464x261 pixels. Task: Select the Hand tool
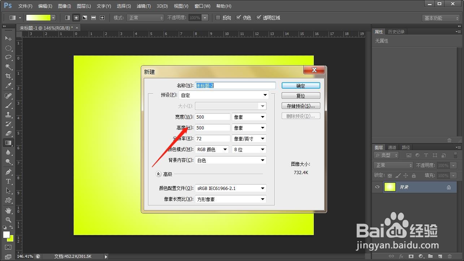[8, 211]
